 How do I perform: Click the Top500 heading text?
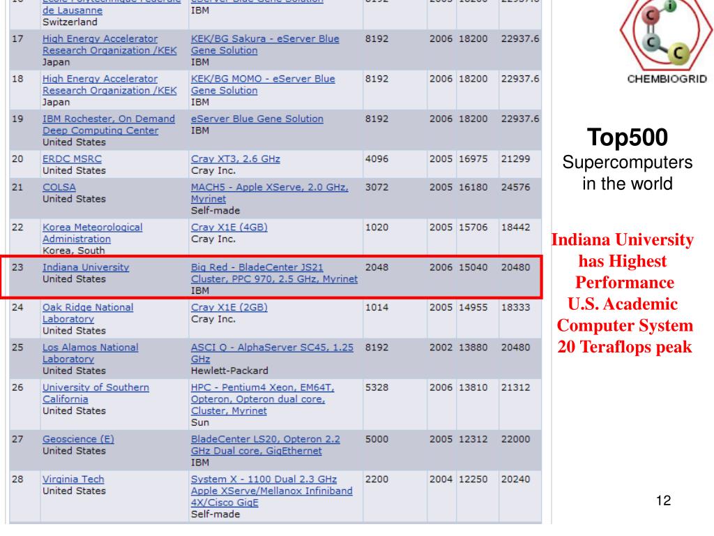(x=627, y=137)
